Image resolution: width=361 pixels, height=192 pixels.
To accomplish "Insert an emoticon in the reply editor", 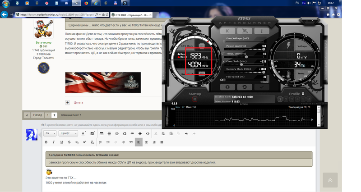I will click(117, 133).
